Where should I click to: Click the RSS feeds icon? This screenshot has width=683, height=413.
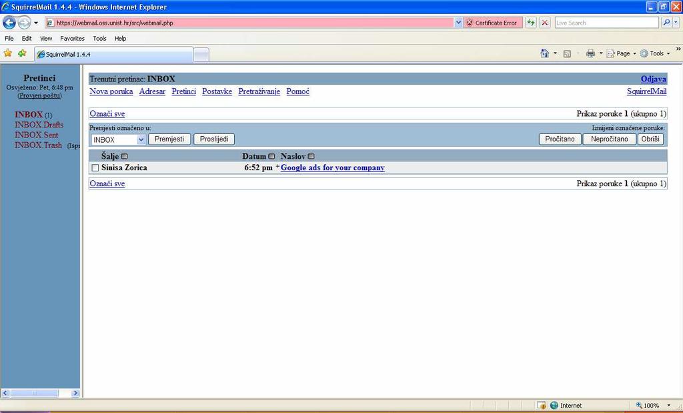point(567,53)
